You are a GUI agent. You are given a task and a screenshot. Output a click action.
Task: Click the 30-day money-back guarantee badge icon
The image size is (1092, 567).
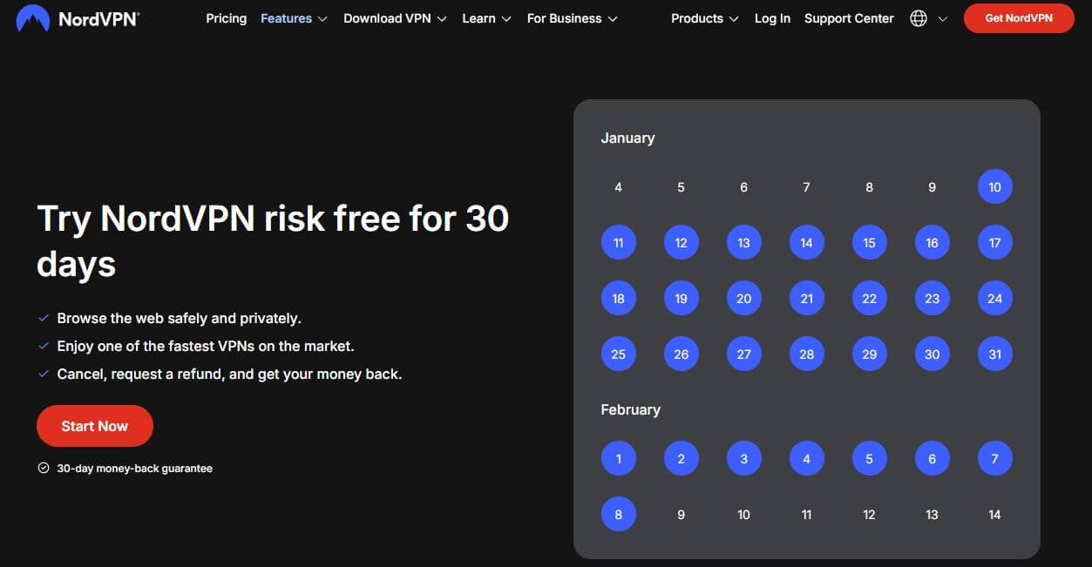coord(43,468)
